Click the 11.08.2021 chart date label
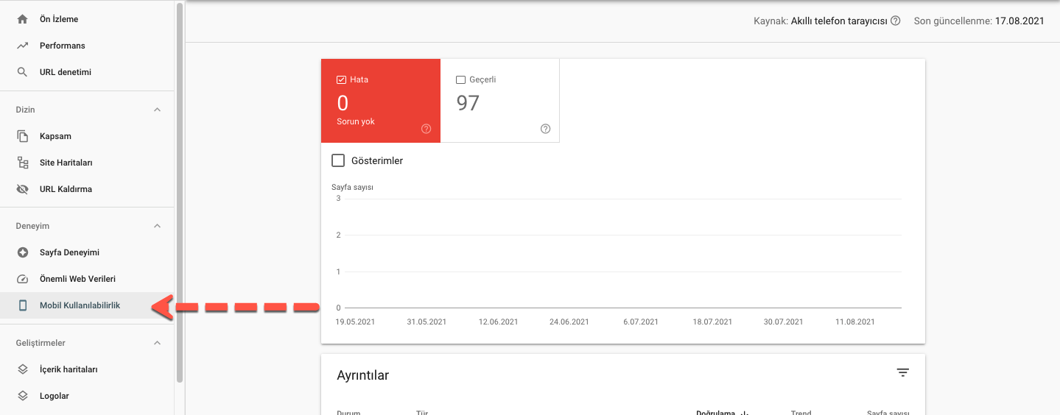 click(855, 322)
